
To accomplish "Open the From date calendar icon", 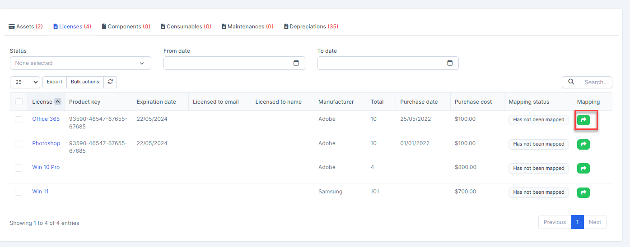I will point(296,63).
